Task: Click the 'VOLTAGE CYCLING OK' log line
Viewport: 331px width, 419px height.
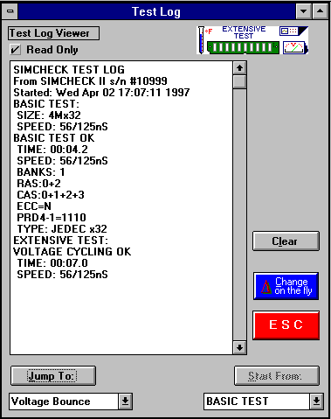Action: 72,252
